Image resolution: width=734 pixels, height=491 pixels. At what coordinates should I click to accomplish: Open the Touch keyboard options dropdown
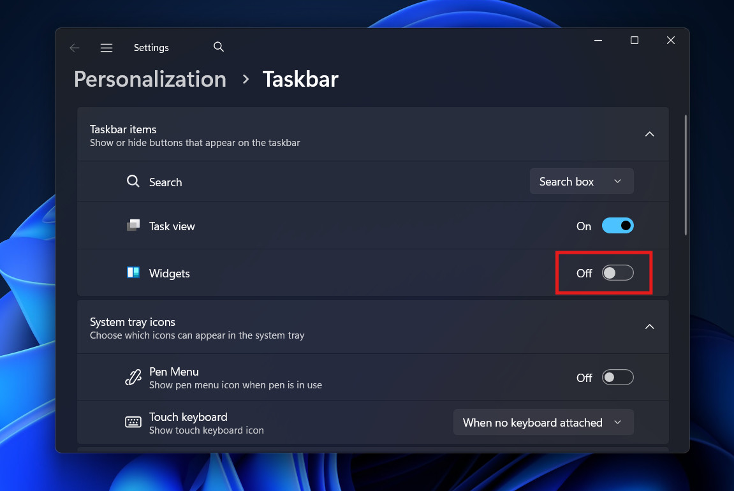(543, 422)
